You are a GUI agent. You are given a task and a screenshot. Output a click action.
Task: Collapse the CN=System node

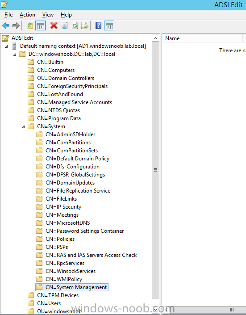[23, 127]
